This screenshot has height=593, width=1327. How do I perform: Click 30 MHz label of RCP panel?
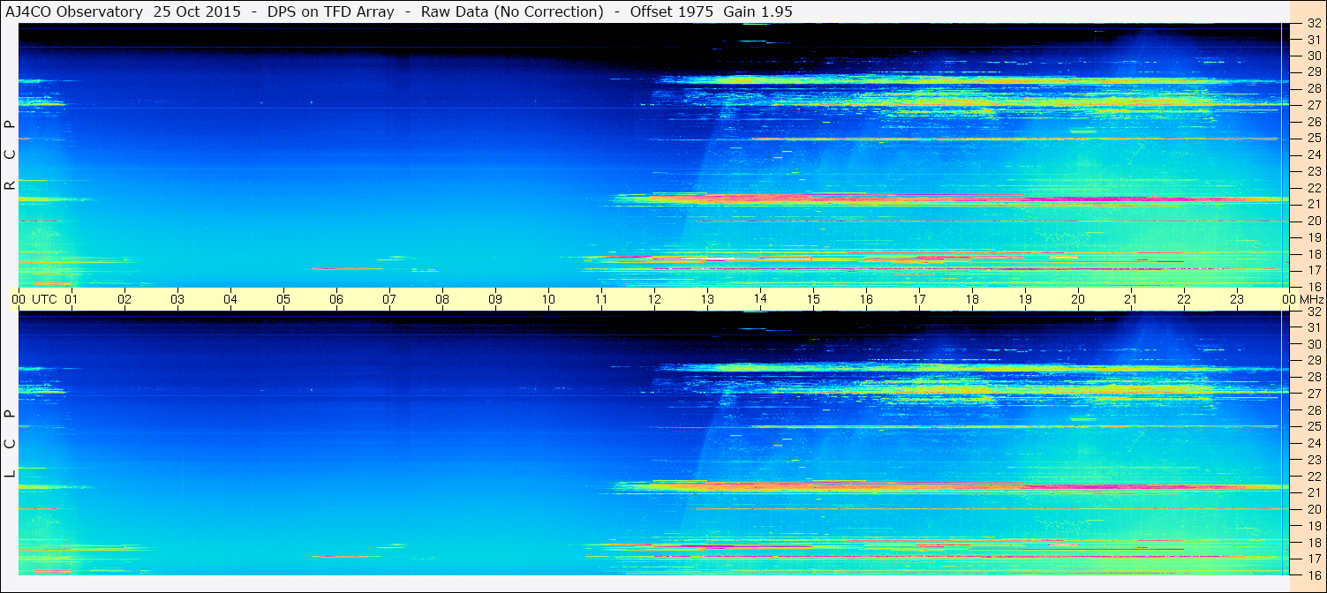(1314, 55)
